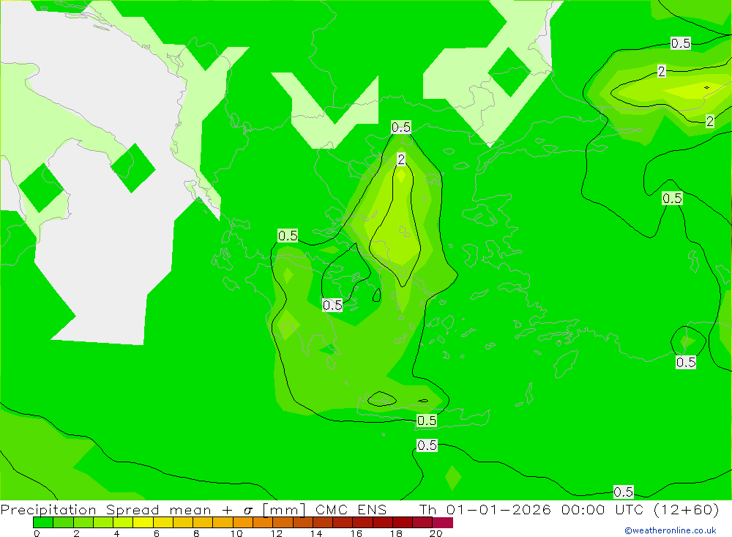The image size is (732, 537).
Task: Click the pure yellow 5–6 mm legend swatch
Action: click(x=143, y=522)
